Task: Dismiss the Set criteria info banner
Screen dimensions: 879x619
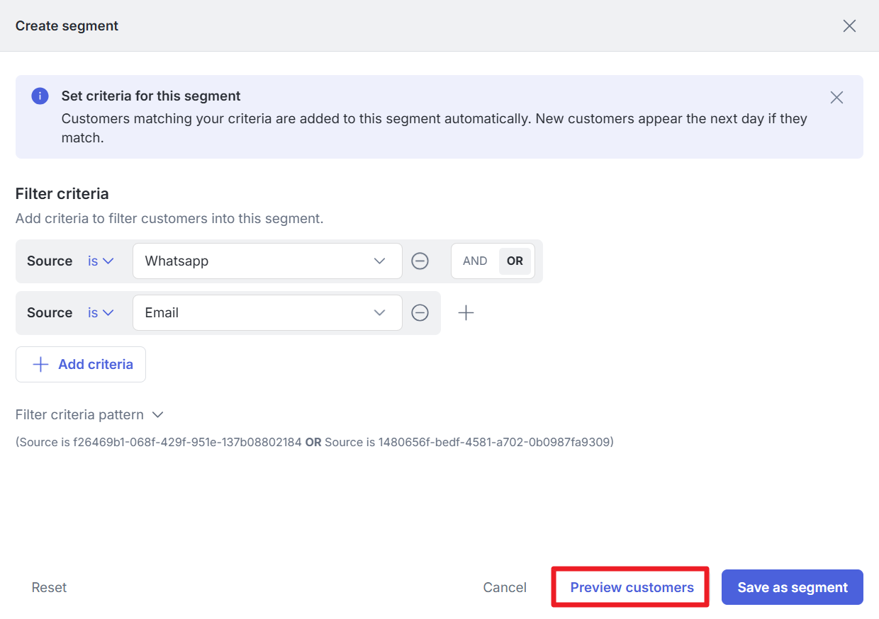Action: [x=836, y=98]
